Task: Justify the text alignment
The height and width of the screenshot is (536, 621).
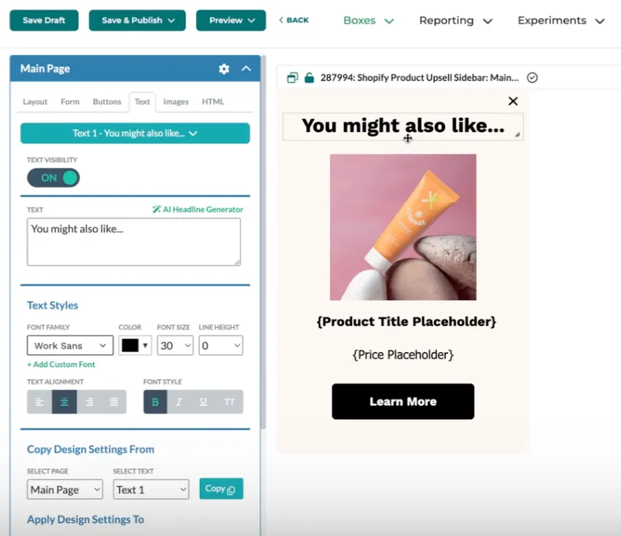Action: tap(114, 402)
